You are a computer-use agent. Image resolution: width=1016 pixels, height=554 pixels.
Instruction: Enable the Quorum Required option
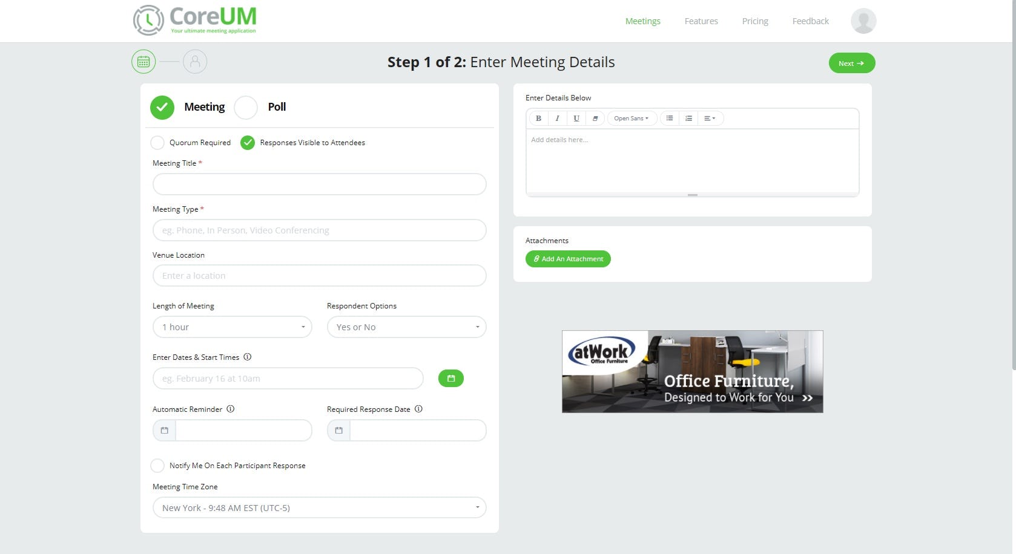point(157,143)
